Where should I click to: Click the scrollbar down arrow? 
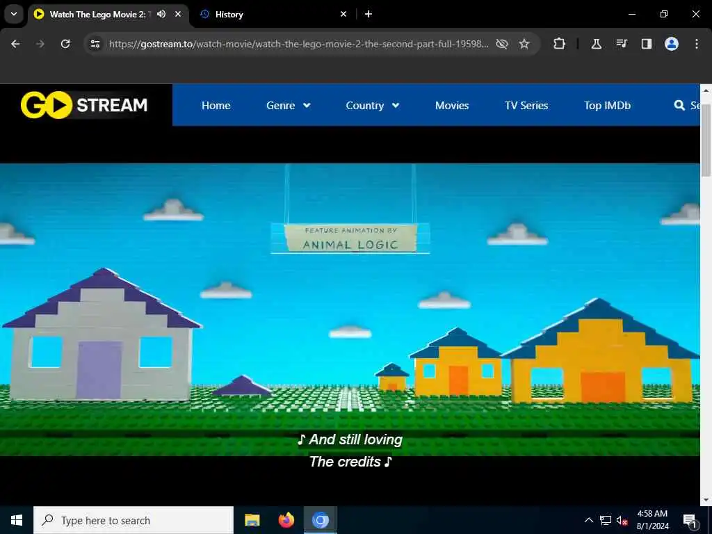706,500
